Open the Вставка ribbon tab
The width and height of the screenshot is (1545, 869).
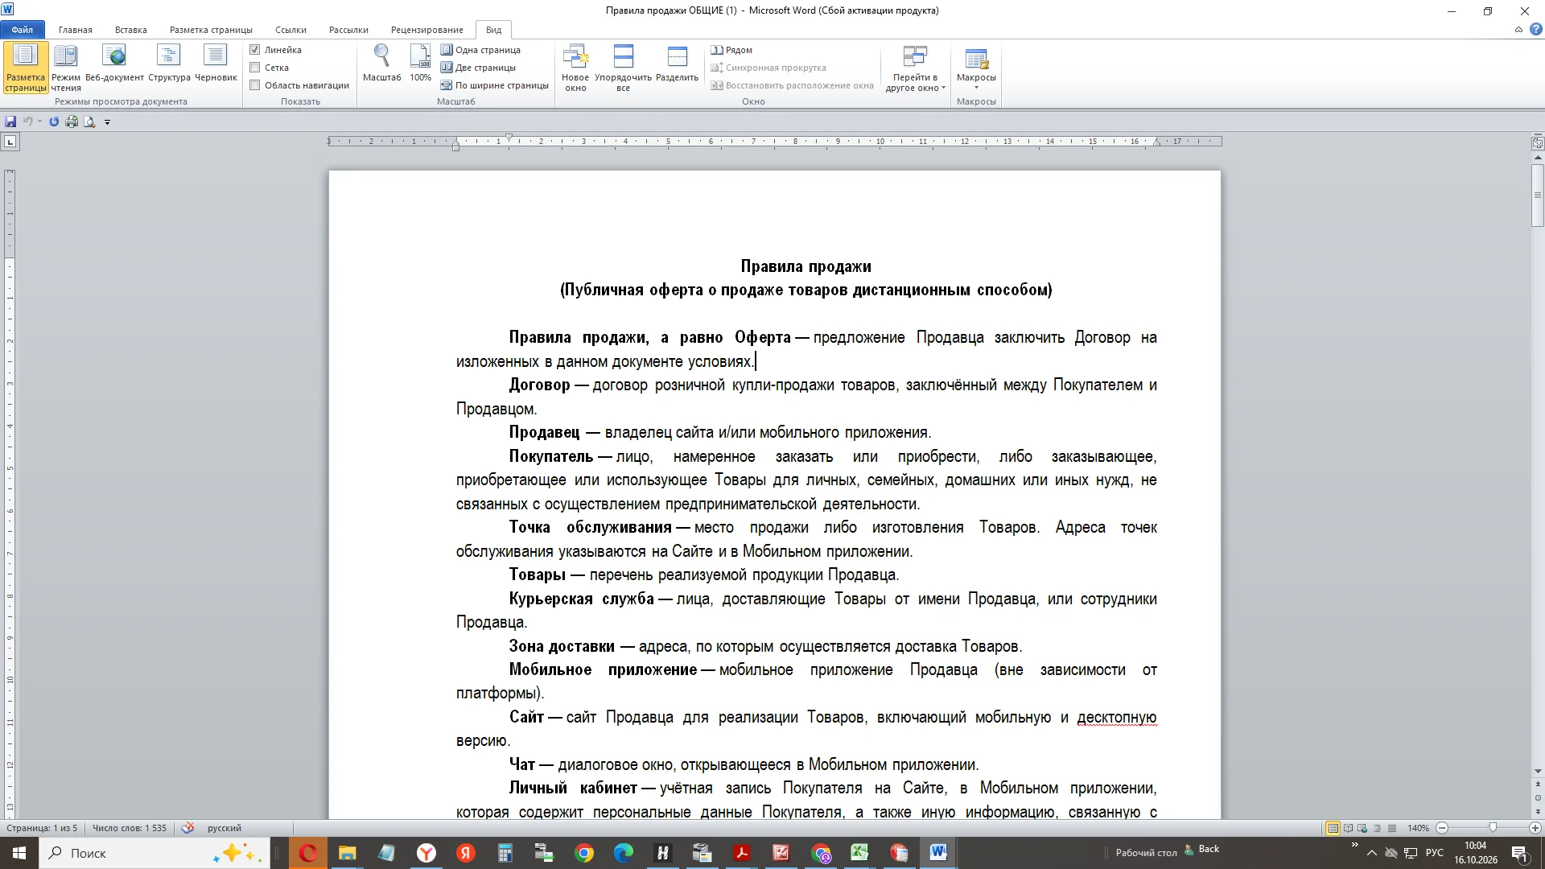pyautogui.click(x=131, y=30)
